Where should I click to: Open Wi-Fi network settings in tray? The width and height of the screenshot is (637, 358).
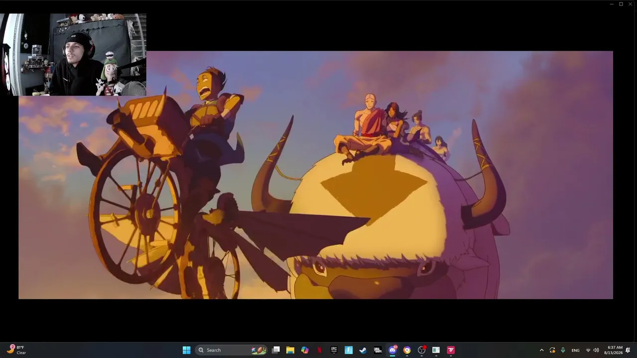point(588,351)
